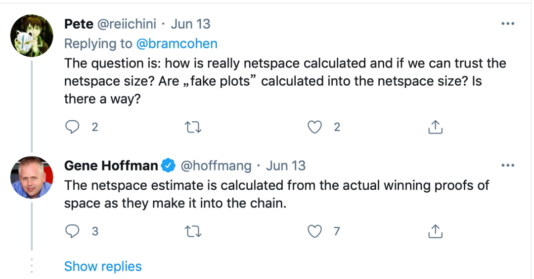
Task: Visit Pete's profile via display name
Action: click(79, 24)
